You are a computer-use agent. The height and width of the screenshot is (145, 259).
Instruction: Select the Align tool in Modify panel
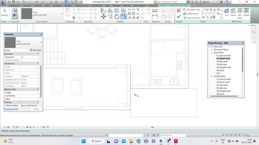104,11
